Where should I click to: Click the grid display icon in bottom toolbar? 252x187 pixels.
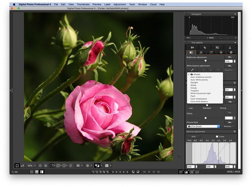(x=78, y=166)
